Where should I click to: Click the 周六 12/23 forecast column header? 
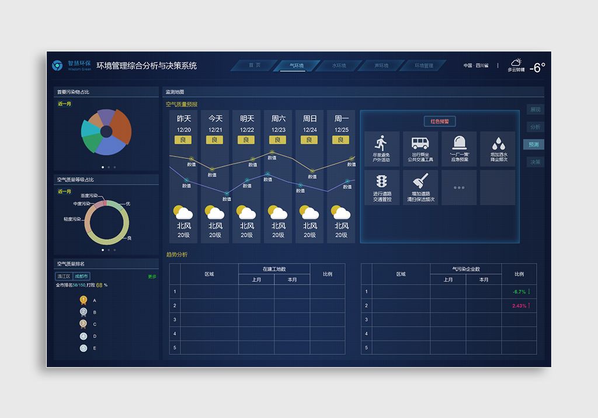(278, 123)
